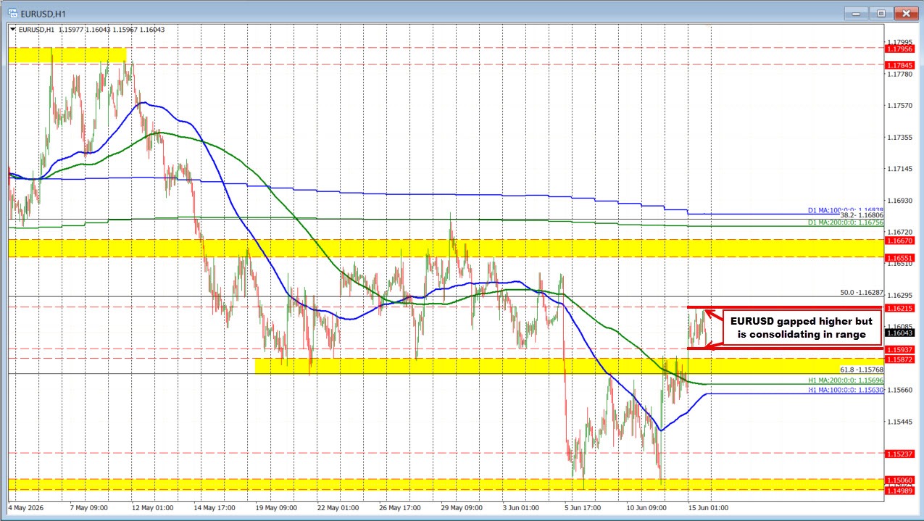Select the red 1.14989 price tag
924x521 pixels.
tap(899, 491)
